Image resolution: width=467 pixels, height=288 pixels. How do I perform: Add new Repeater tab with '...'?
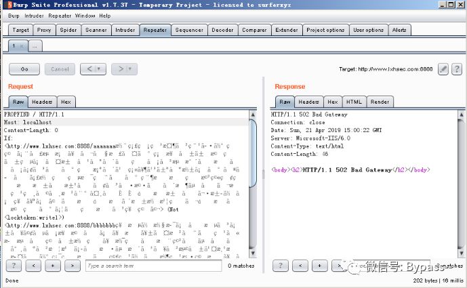click(x=35, y=46)
